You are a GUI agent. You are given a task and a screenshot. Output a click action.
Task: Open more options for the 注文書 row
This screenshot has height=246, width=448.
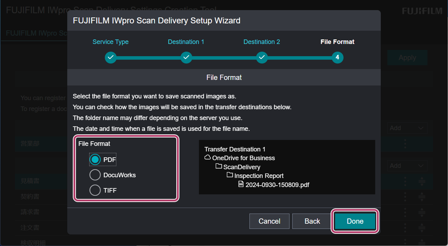point(405,228)
